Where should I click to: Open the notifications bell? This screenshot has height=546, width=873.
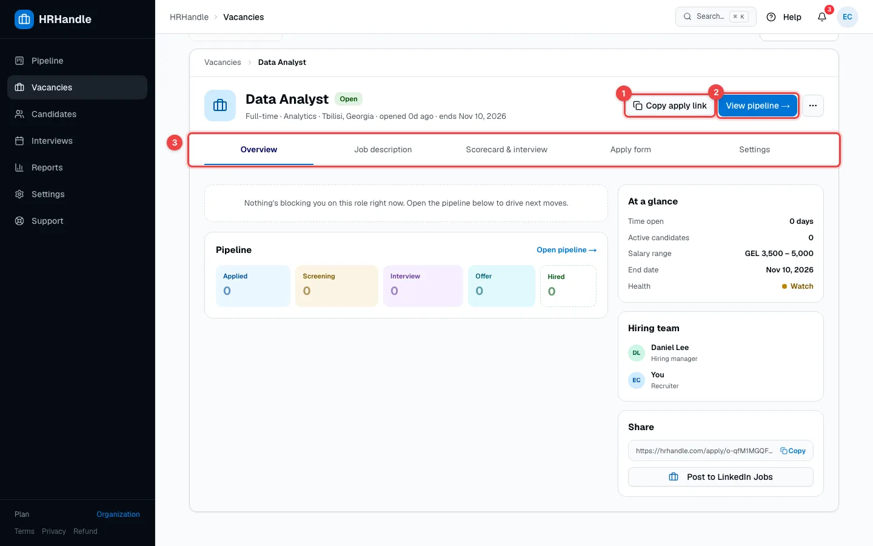tap(822, 17)
